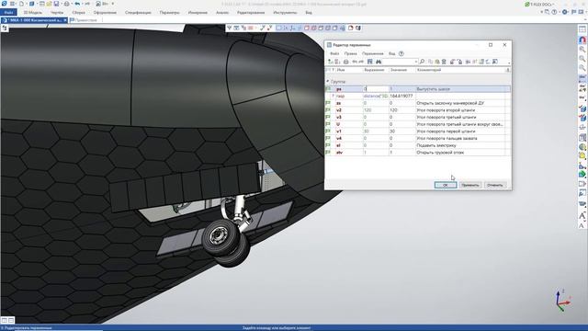This screenshot has height=331, width=588.
Task: Open the Спецификация ribbon tab
Action: pyautogui.click(x=138, y=12)
